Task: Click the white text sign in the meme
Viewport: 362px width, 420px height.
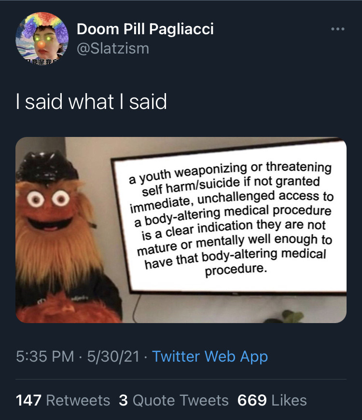Action: pyautogui.click(x=231, y=217)
